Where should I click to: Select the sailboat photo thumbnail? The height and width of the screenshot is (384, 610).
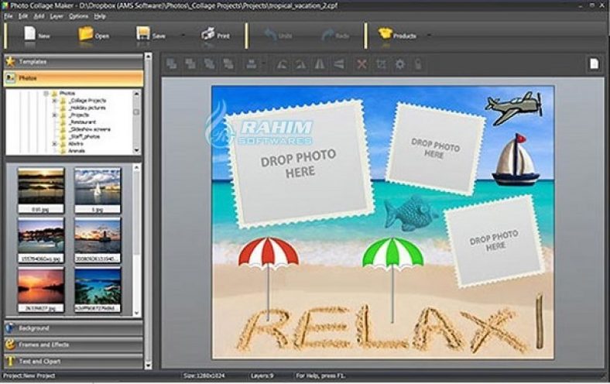coord(98,186)
